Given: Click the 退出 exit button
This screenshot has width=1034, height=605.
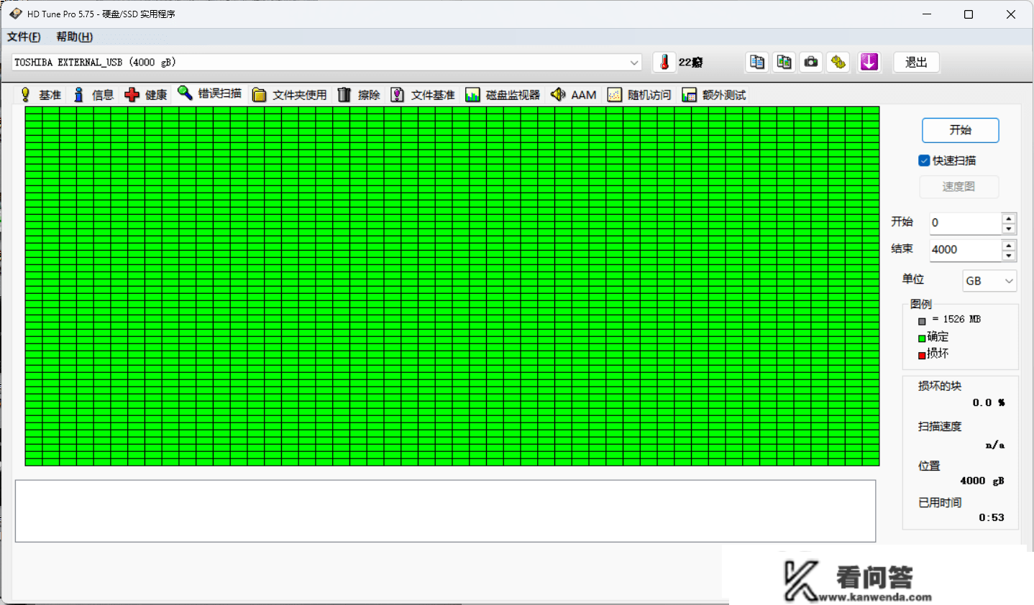Looking at the screenshot, I should click(x=916, y=63).
